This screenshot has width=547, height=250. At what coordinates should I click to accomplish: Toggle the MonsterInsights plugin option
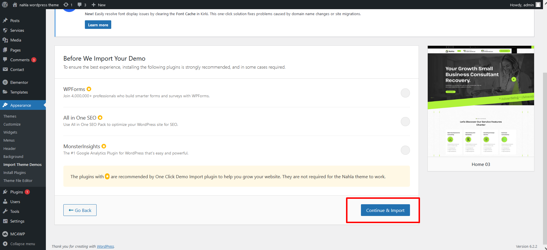point(405,150)
